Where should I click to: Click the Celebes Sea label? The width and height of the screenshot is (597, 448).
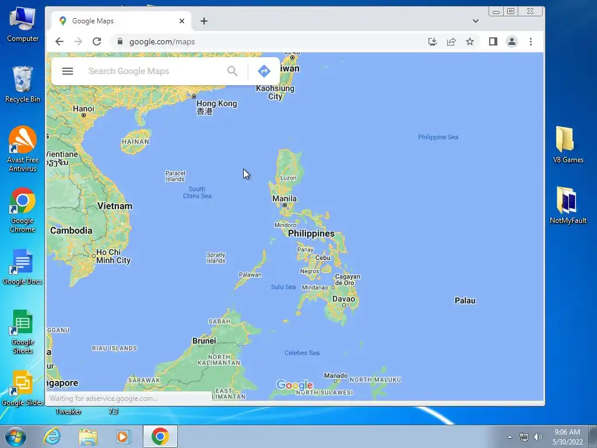coord(302,353)
